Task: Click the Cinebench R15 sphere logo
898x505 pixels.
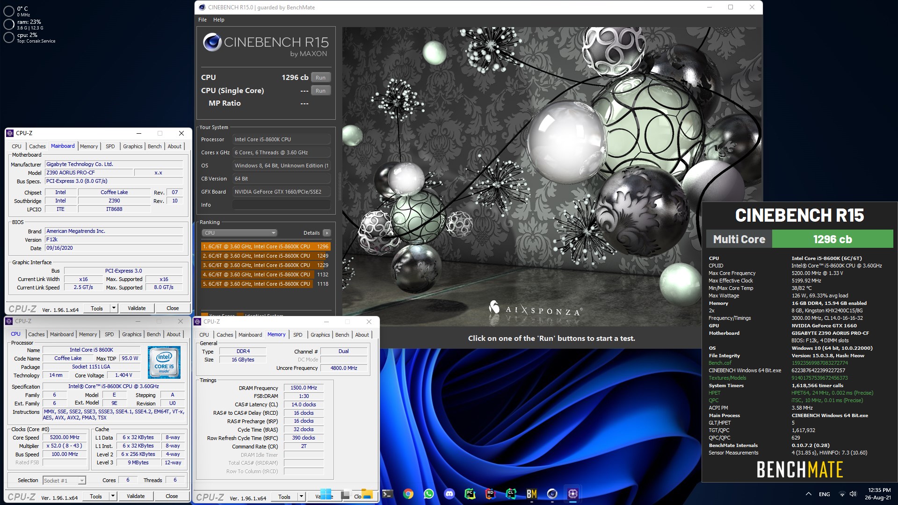Action: tap(212, 42)
